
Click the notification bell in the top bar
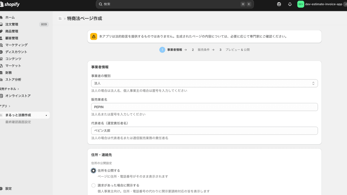pyautogui.click(x=290, y=4)
